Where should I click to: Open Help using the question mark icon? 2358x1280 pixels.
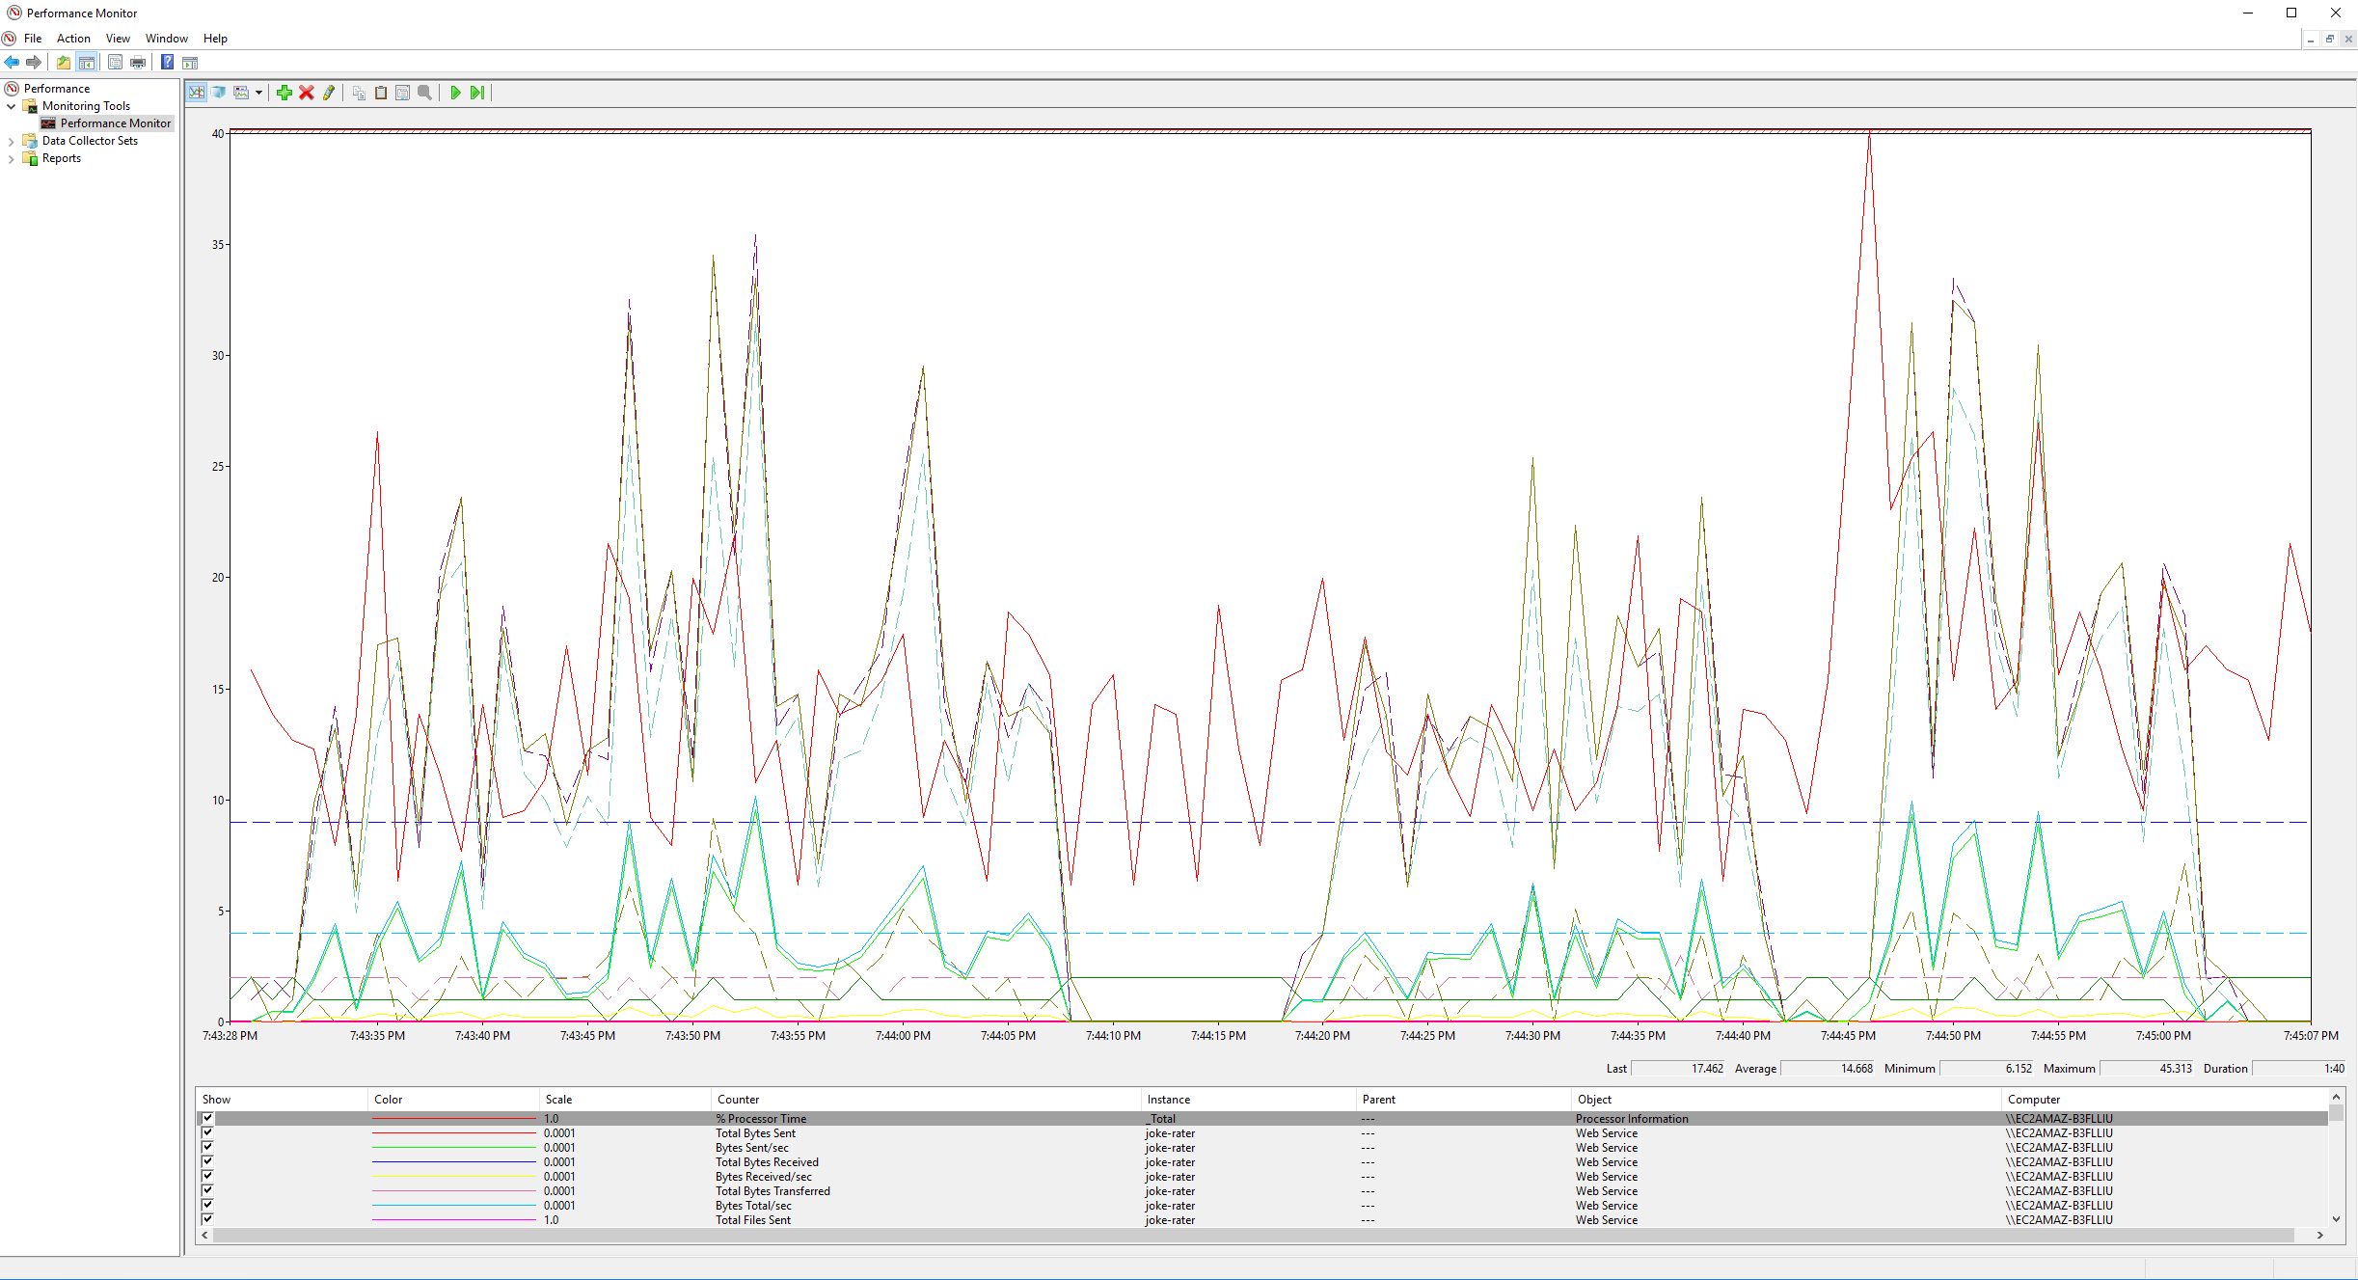166,62
